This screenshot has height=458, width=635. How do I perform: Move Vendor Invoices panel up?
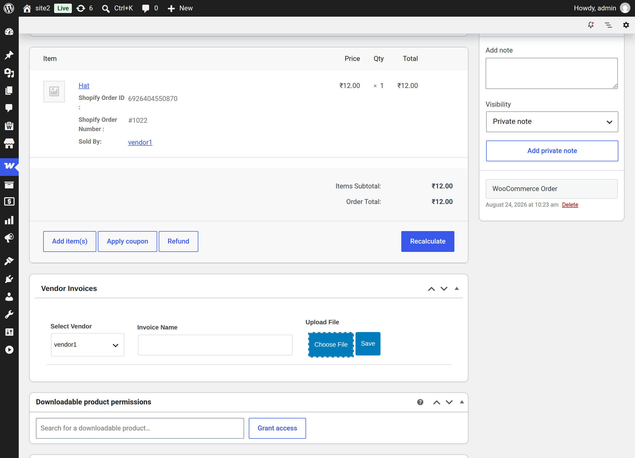(431, 289)
